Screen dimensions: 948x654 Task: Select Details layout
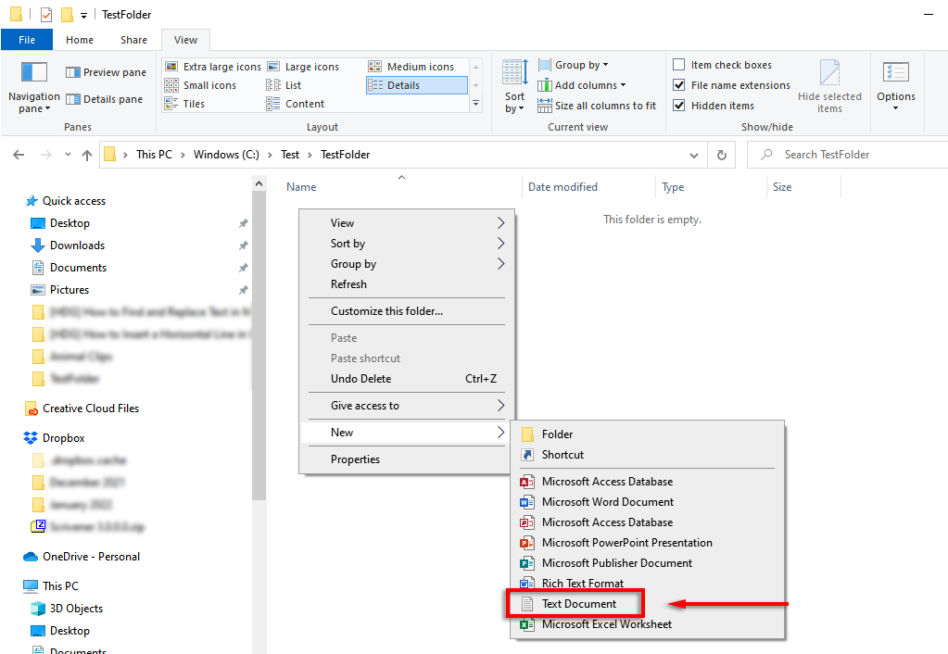pyautogui.click(x=417, y=85)
